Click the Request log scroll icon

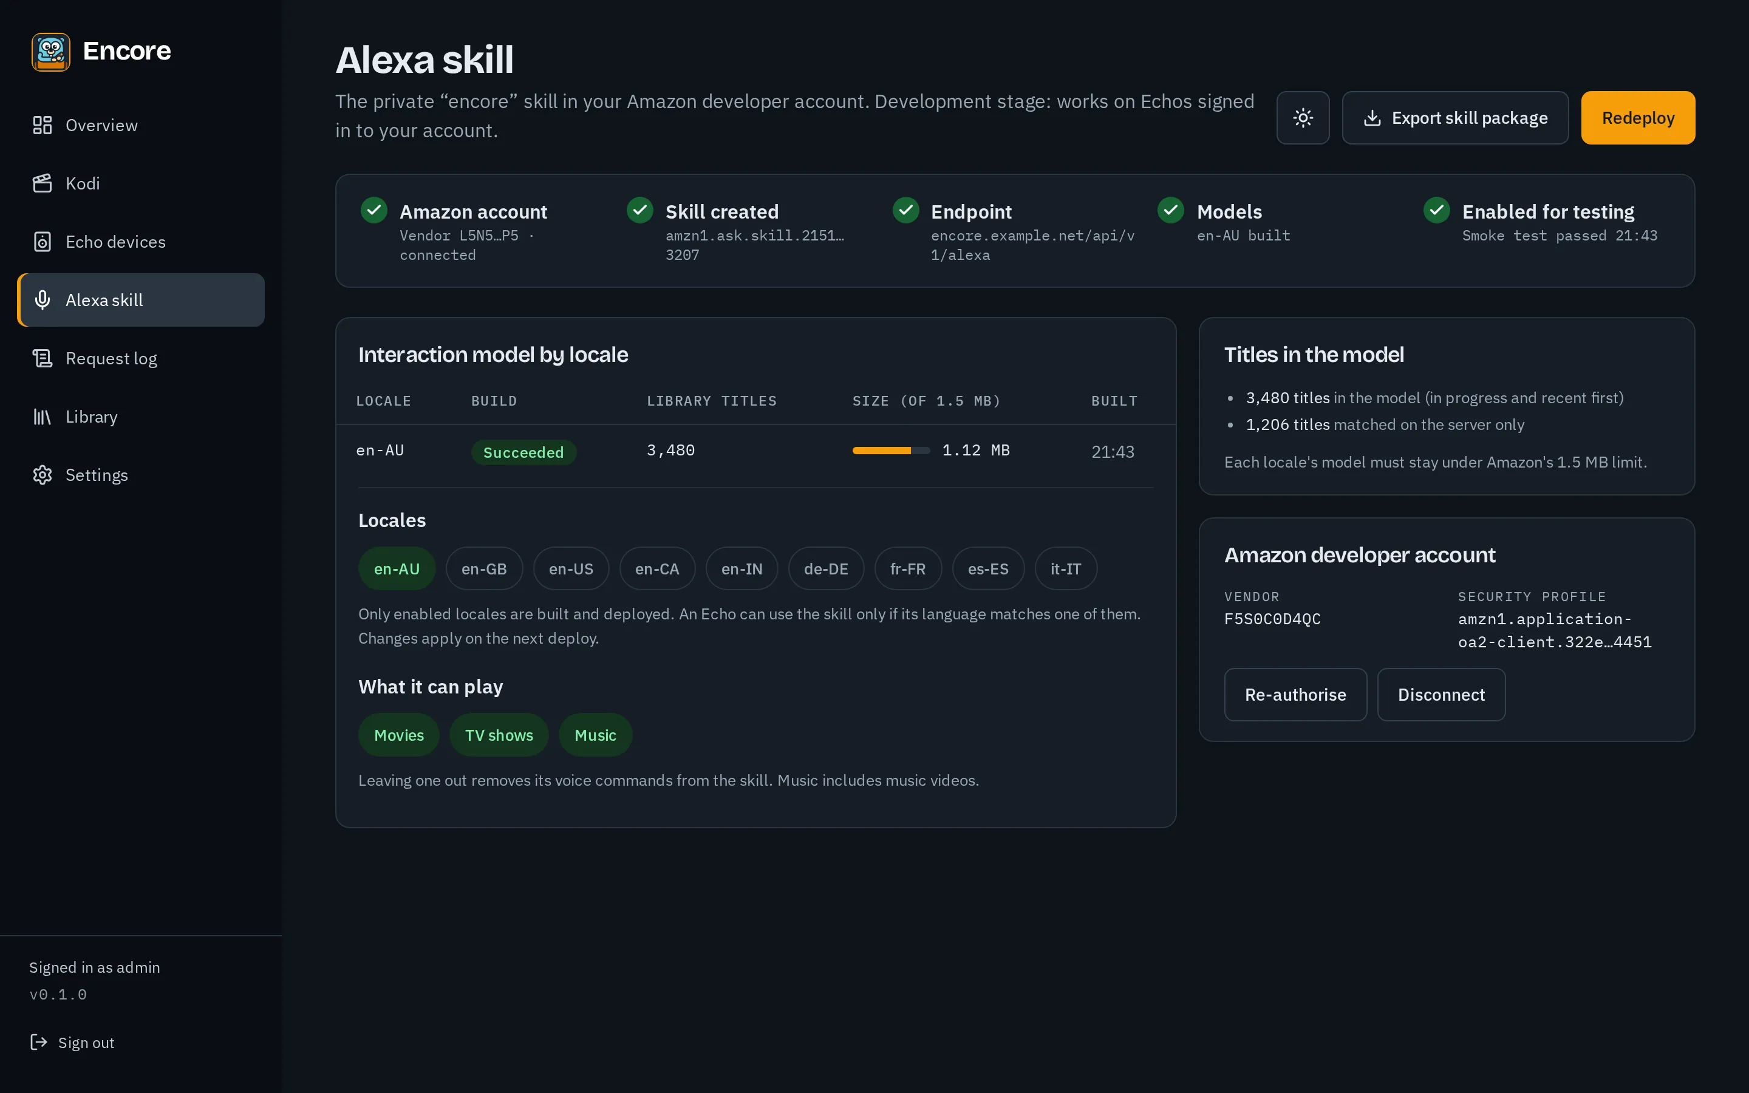[x=43, y=358]
